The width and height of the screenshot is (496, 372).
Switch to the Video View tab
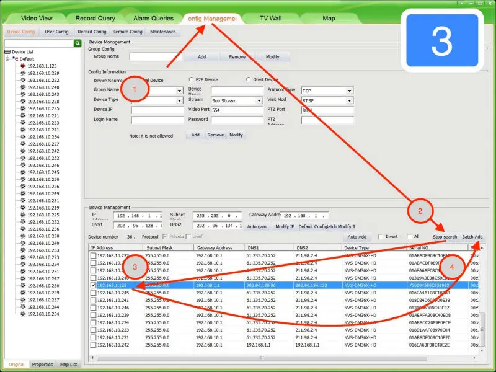(37, 19)
